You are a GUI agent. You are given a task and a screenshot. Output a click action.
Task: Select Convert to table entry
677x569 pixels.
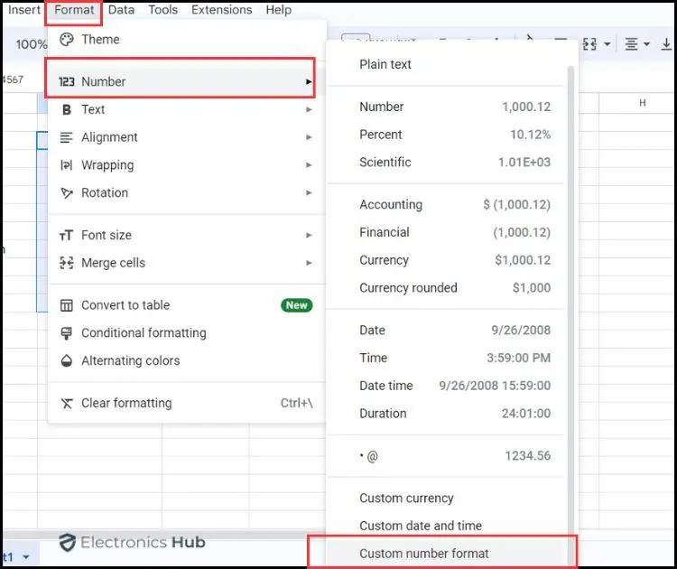coord(186,305)
